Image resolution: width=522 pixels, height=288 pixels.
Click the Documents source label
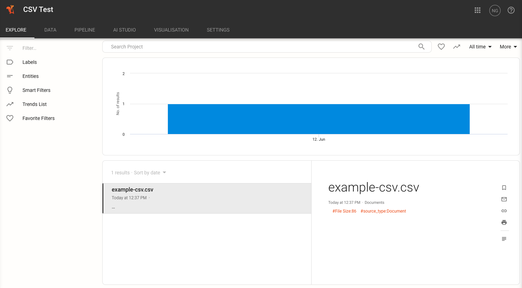(x=374, y=202)
